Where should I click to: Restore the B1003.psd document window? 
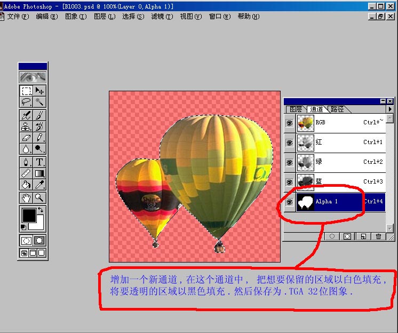tap(381, 17)
